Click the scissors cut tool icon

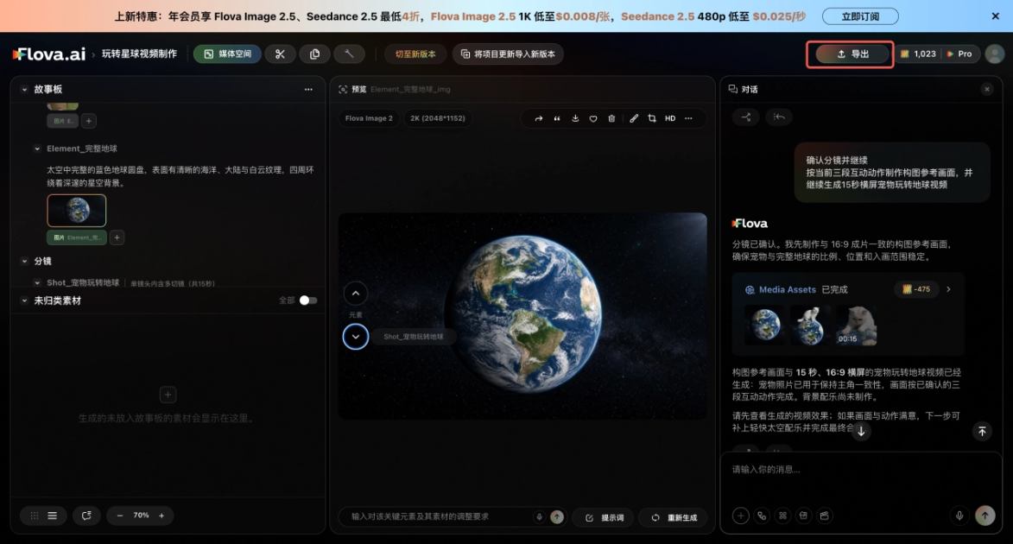[x=280, y=54]
